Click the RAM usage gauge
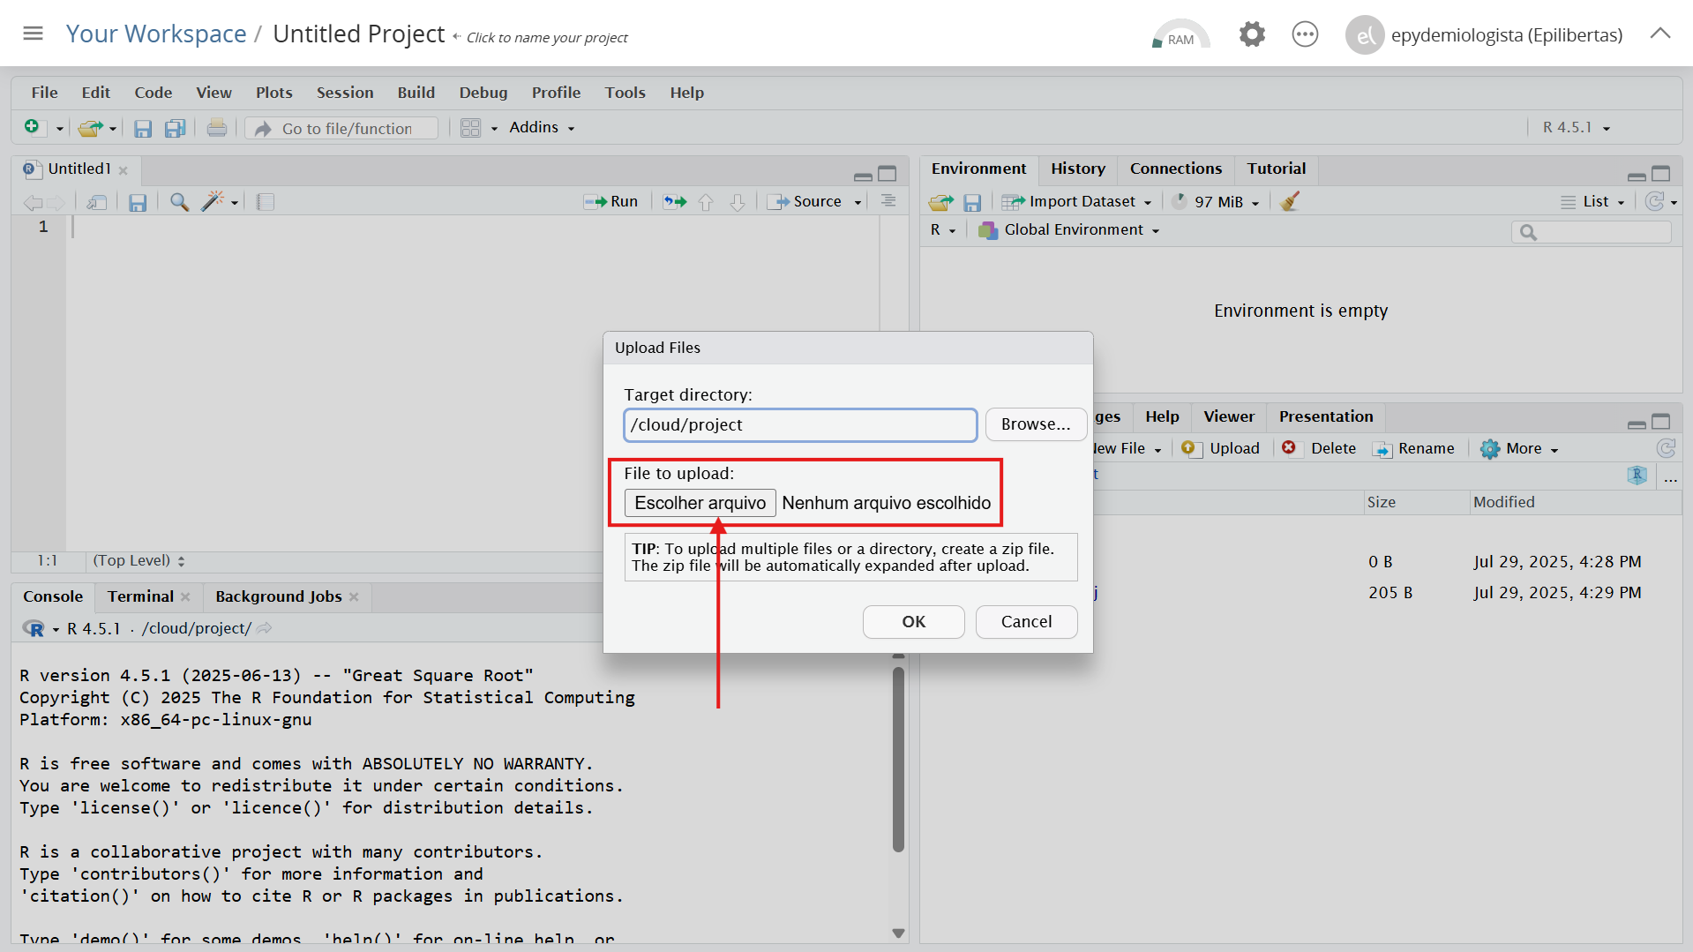Viewport: 1693px width, 952px height. coord(1180,35)
